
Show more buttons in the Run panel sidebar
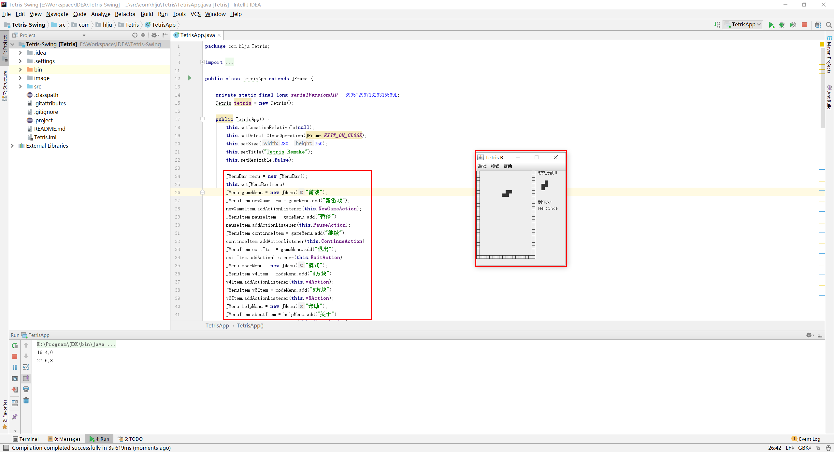15,431
